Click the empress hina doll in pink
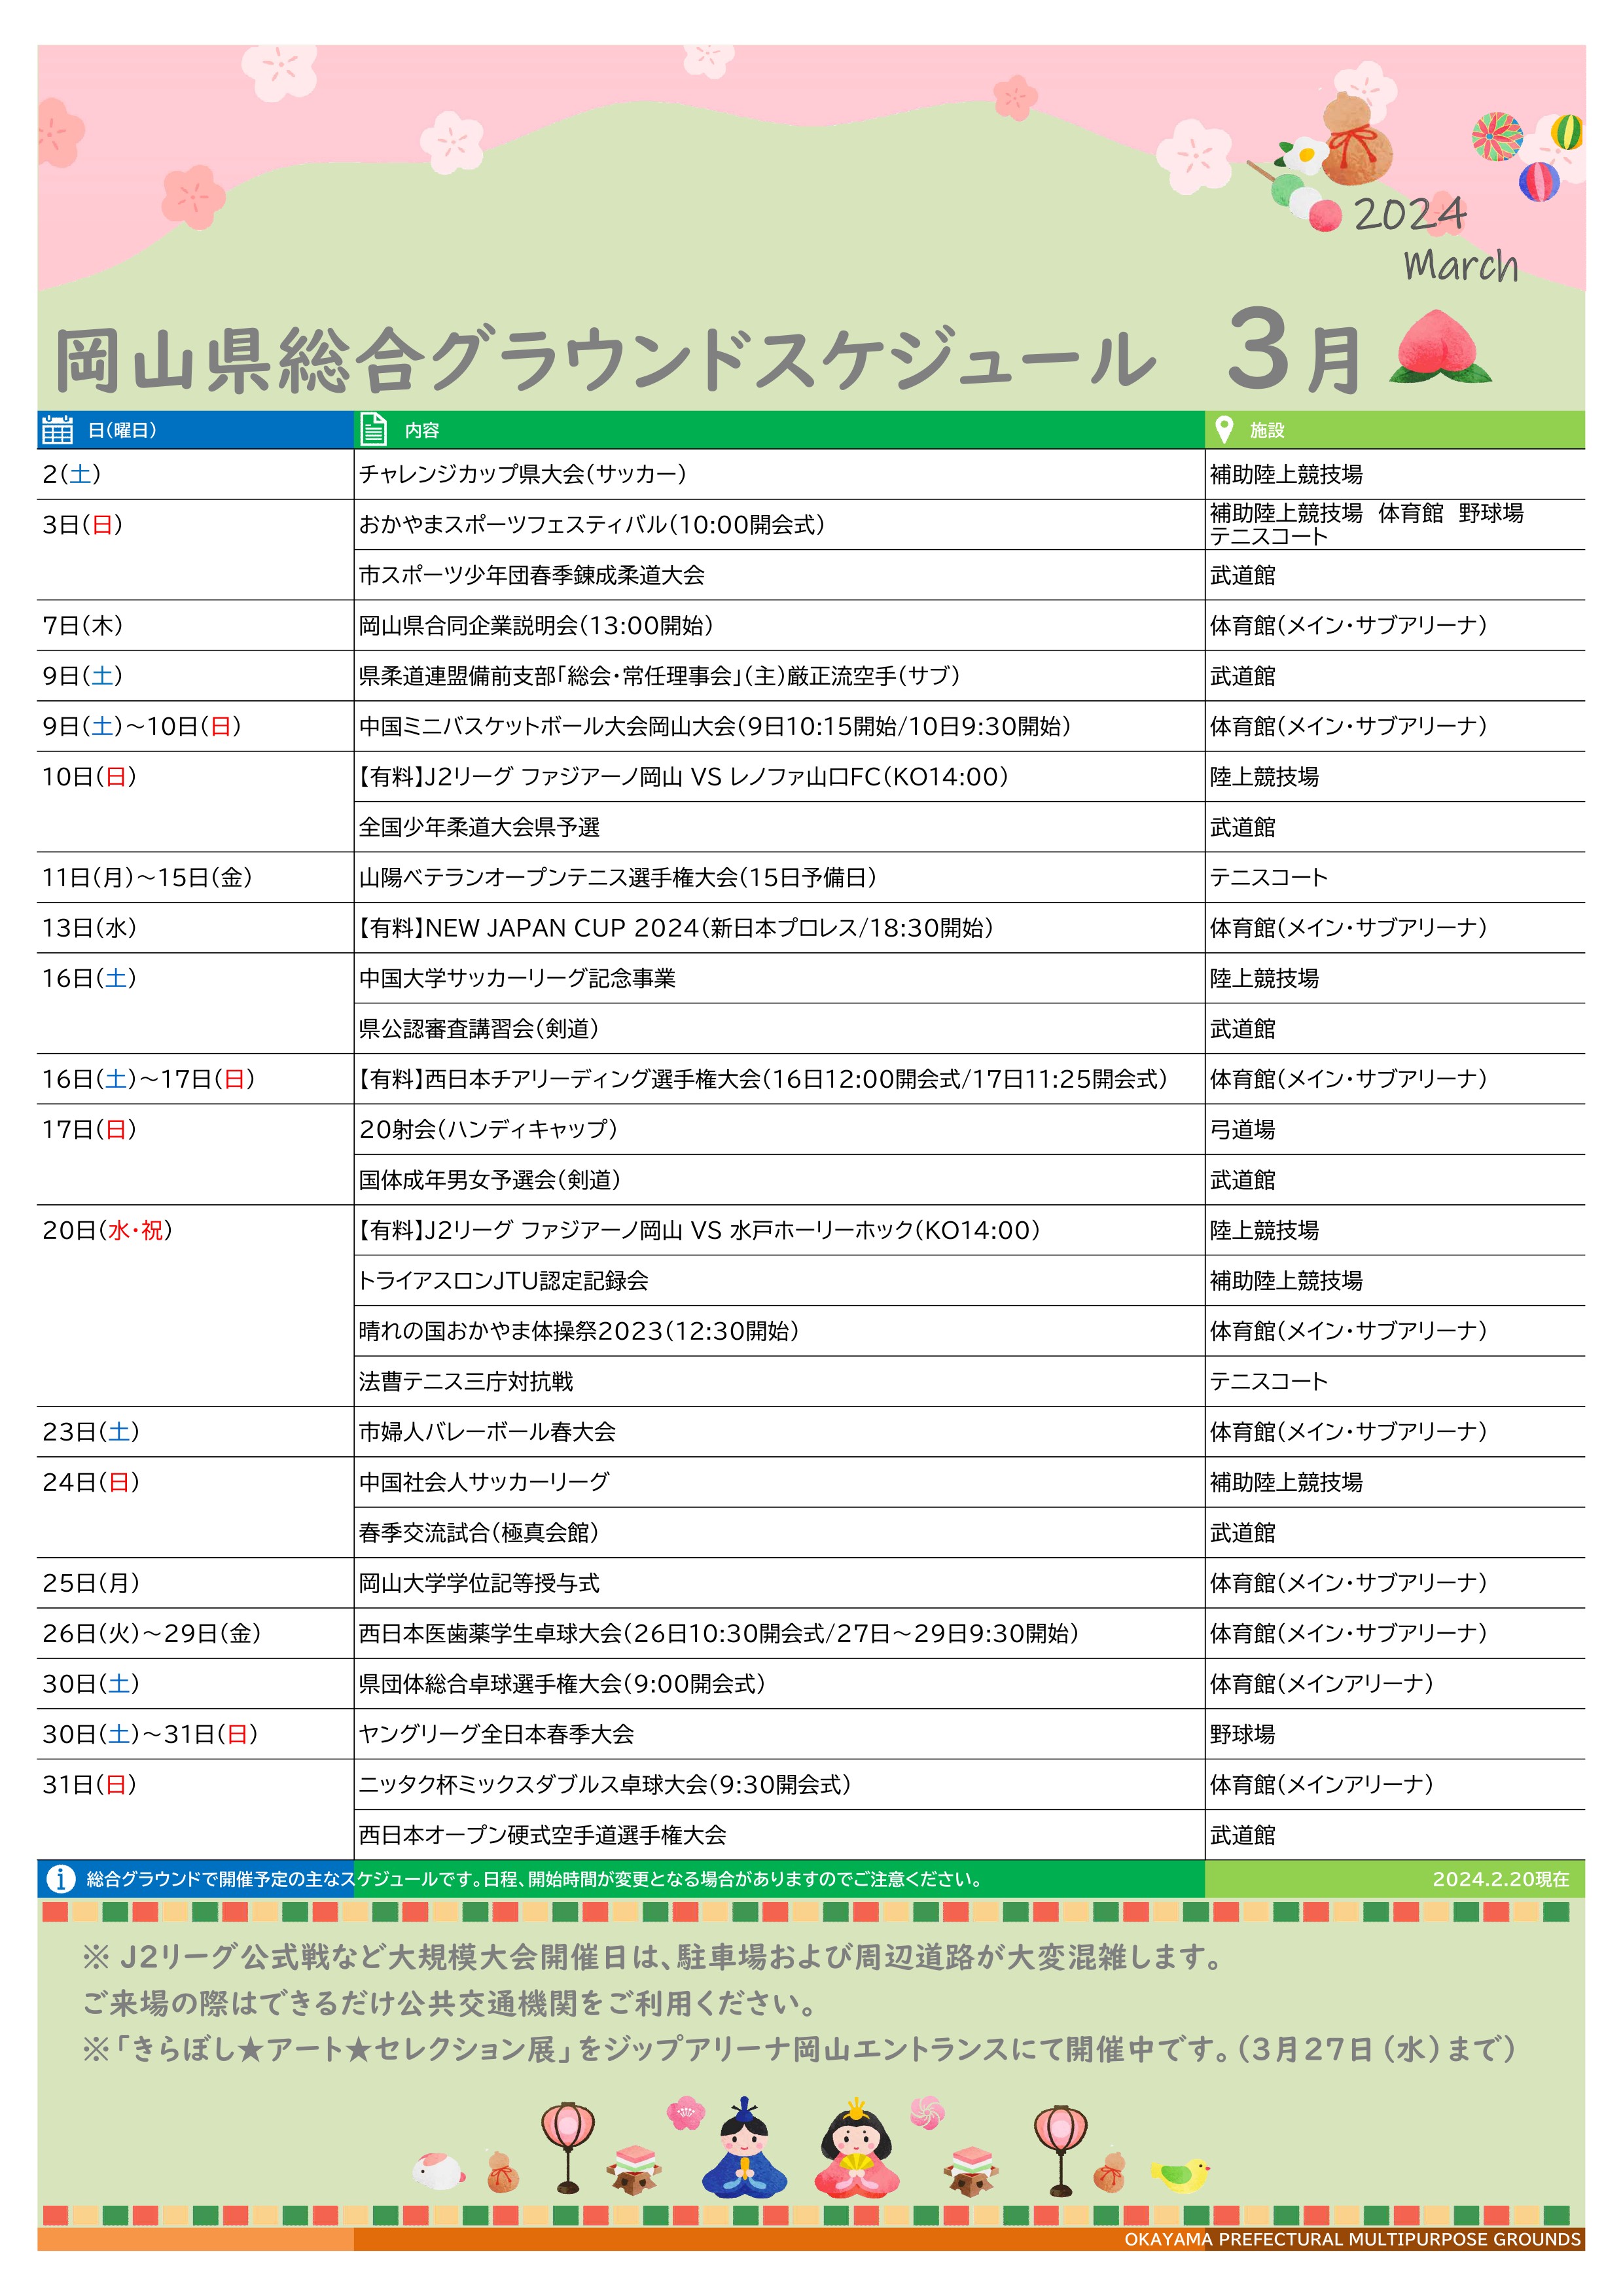Screen dimensions: 1623x2296 (x=856, y=2148)
